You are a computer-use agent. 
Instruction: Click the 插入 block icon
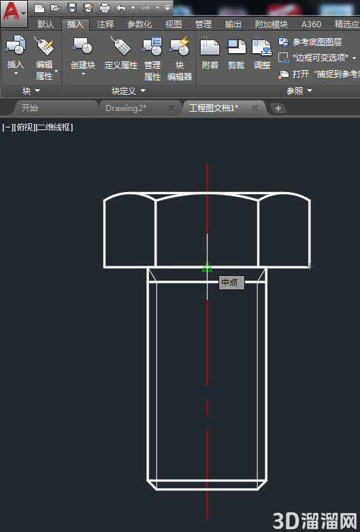click(x=15, y=46)
